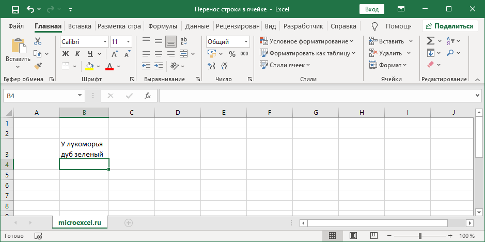Open the Name Box dropdown arrow

(x=80, y=96)
